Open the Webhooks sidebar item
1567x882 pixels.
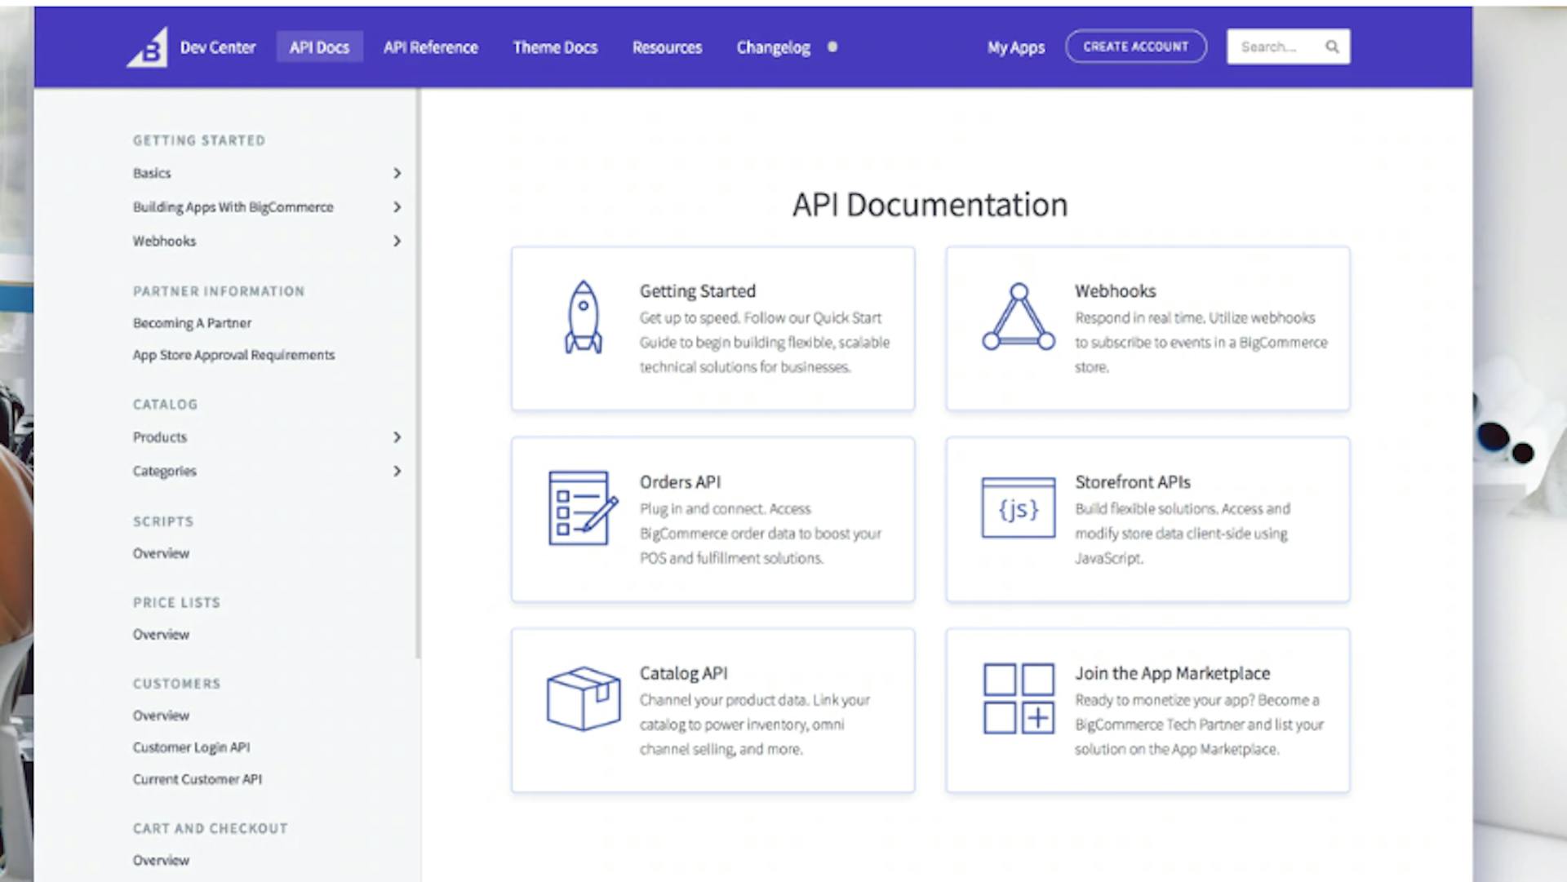point(164,242)
